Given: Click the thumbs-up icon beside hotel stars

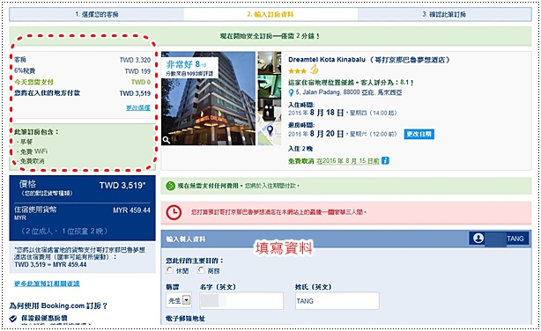Looking at the screenshot, I should click(314, 70).
